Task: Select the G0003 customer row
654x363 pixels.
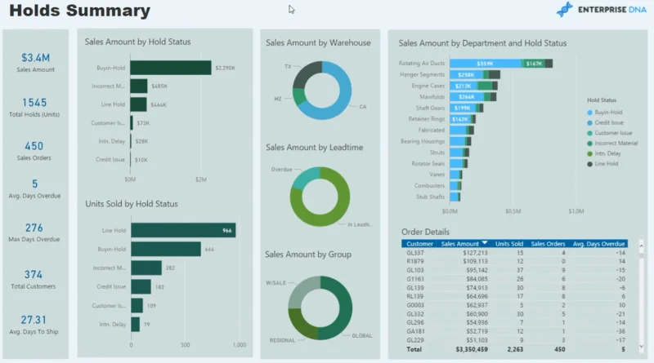Action: [515, 305]
